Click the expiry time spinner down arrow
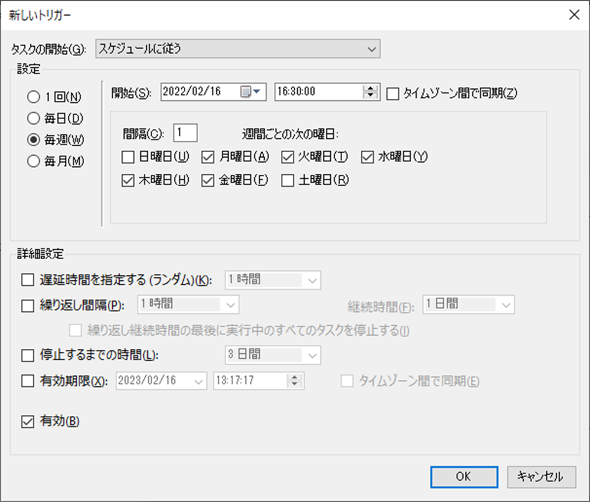Viewport: 590px width, 502px height. (295, 384)
